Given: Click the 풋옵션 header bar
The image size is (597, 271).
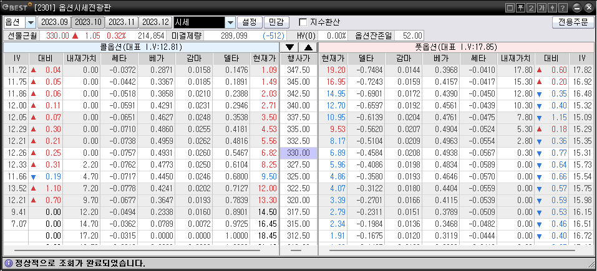Looking at the screenshot, I should pyautogui.click(x=455, y=47).
